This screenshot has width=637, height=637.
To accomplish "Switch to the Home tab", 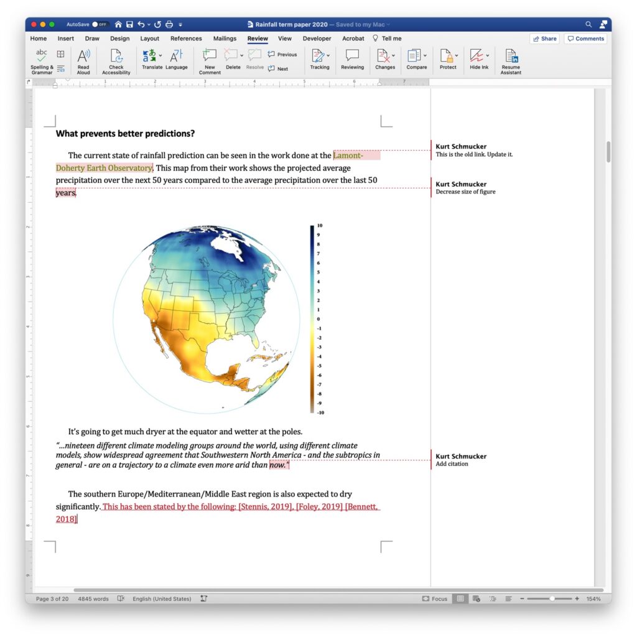I will click(39, 38).
